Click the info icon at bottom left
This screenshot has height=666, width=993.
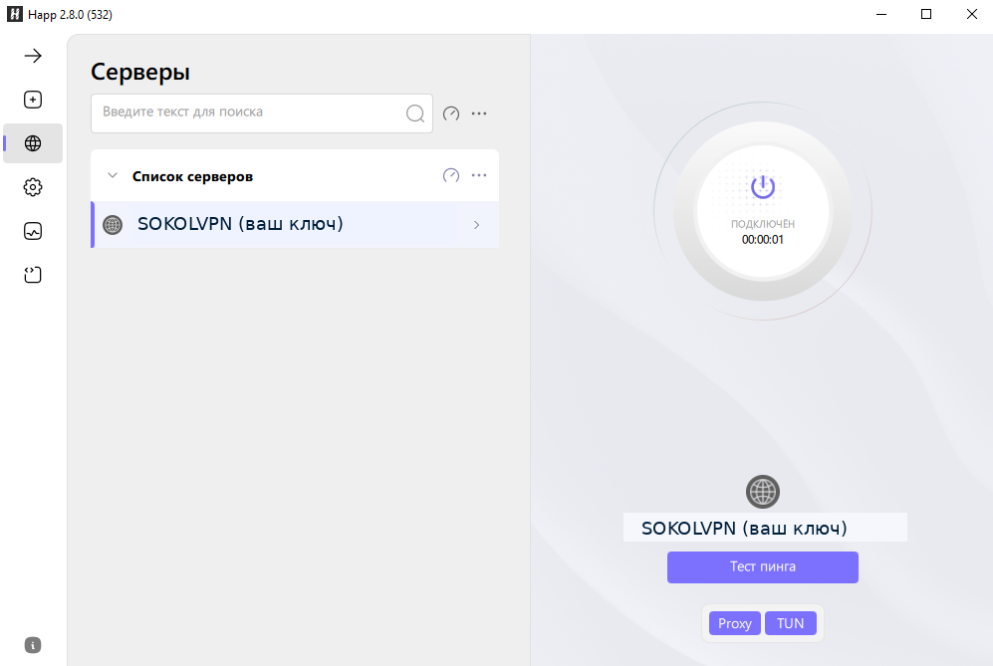32,644
